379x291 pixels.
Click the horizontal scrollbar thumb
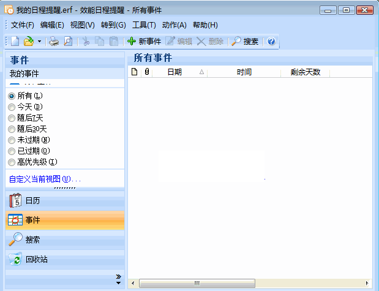click(x=197, y=283)
